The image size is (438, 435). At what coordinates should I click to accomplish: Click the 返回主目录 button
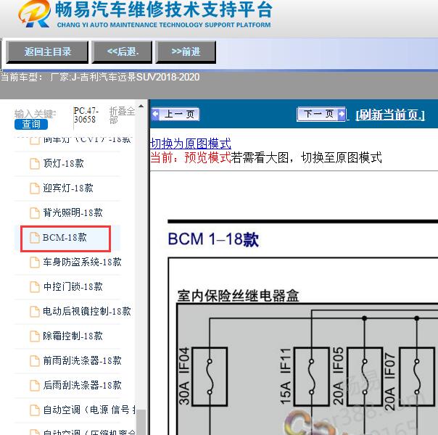coord(47,51)
